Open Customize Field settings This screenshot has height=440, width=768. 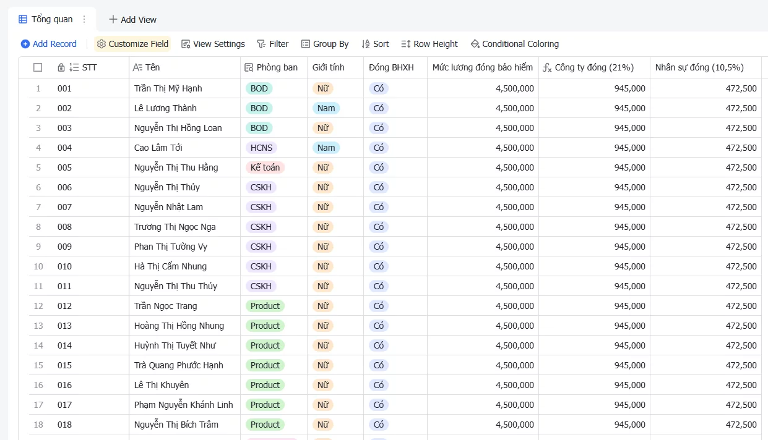coord(132,44)
